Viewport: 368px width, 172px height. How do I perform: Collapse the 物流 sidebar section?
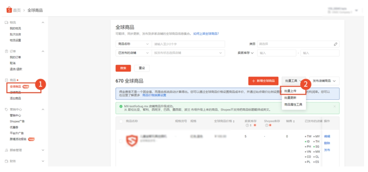point(43,23)
